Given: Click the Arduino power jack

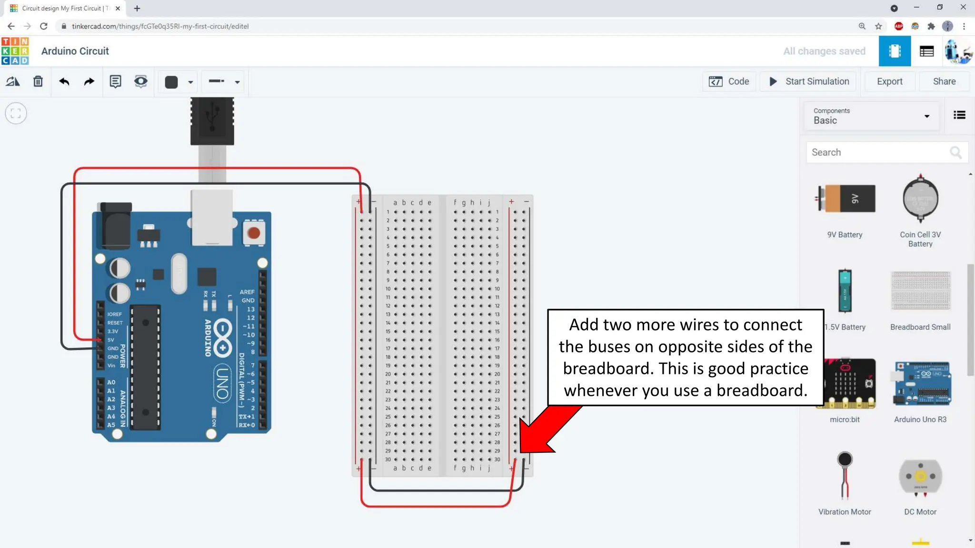Looking at the screenshot, I should coord(114,226).
